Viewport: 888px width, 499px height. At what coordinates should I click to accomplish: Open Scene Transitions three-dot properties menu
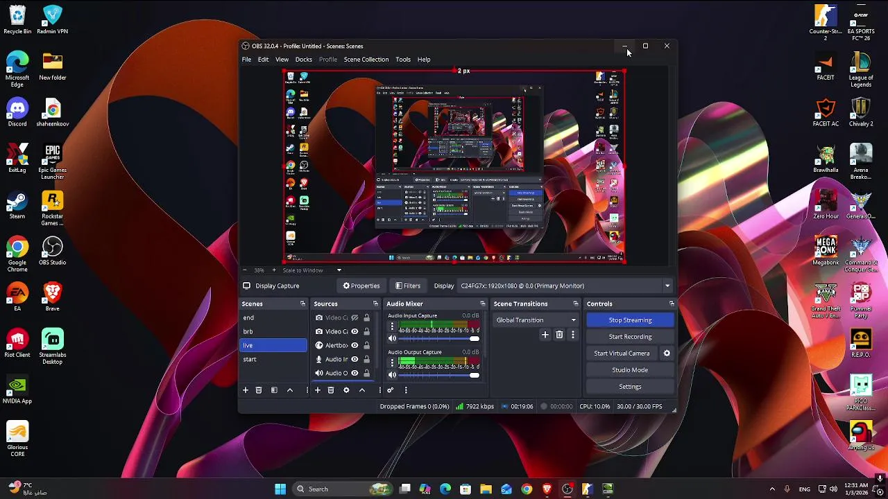point(572,335)
